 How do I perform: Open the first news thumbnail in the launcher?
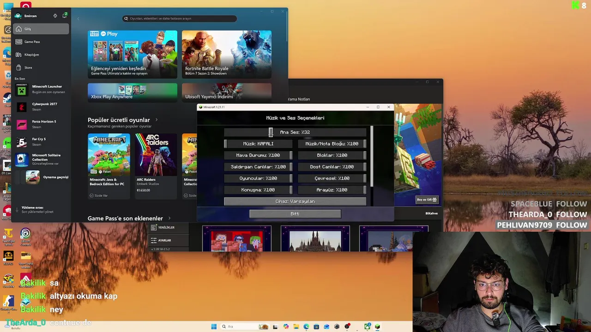236,239
